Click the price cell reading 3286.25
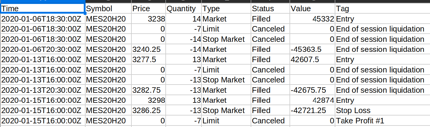This screenshot has width=430, height=127. 148,111
